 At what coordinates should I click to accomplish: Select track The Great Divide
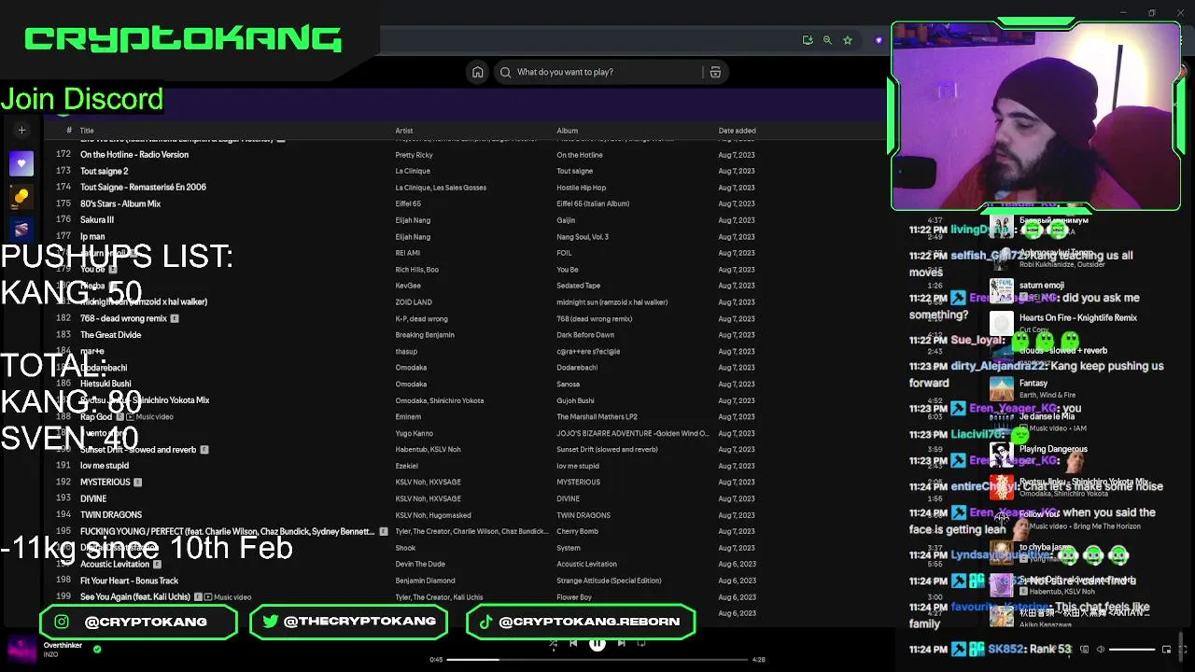pos(111,335)
